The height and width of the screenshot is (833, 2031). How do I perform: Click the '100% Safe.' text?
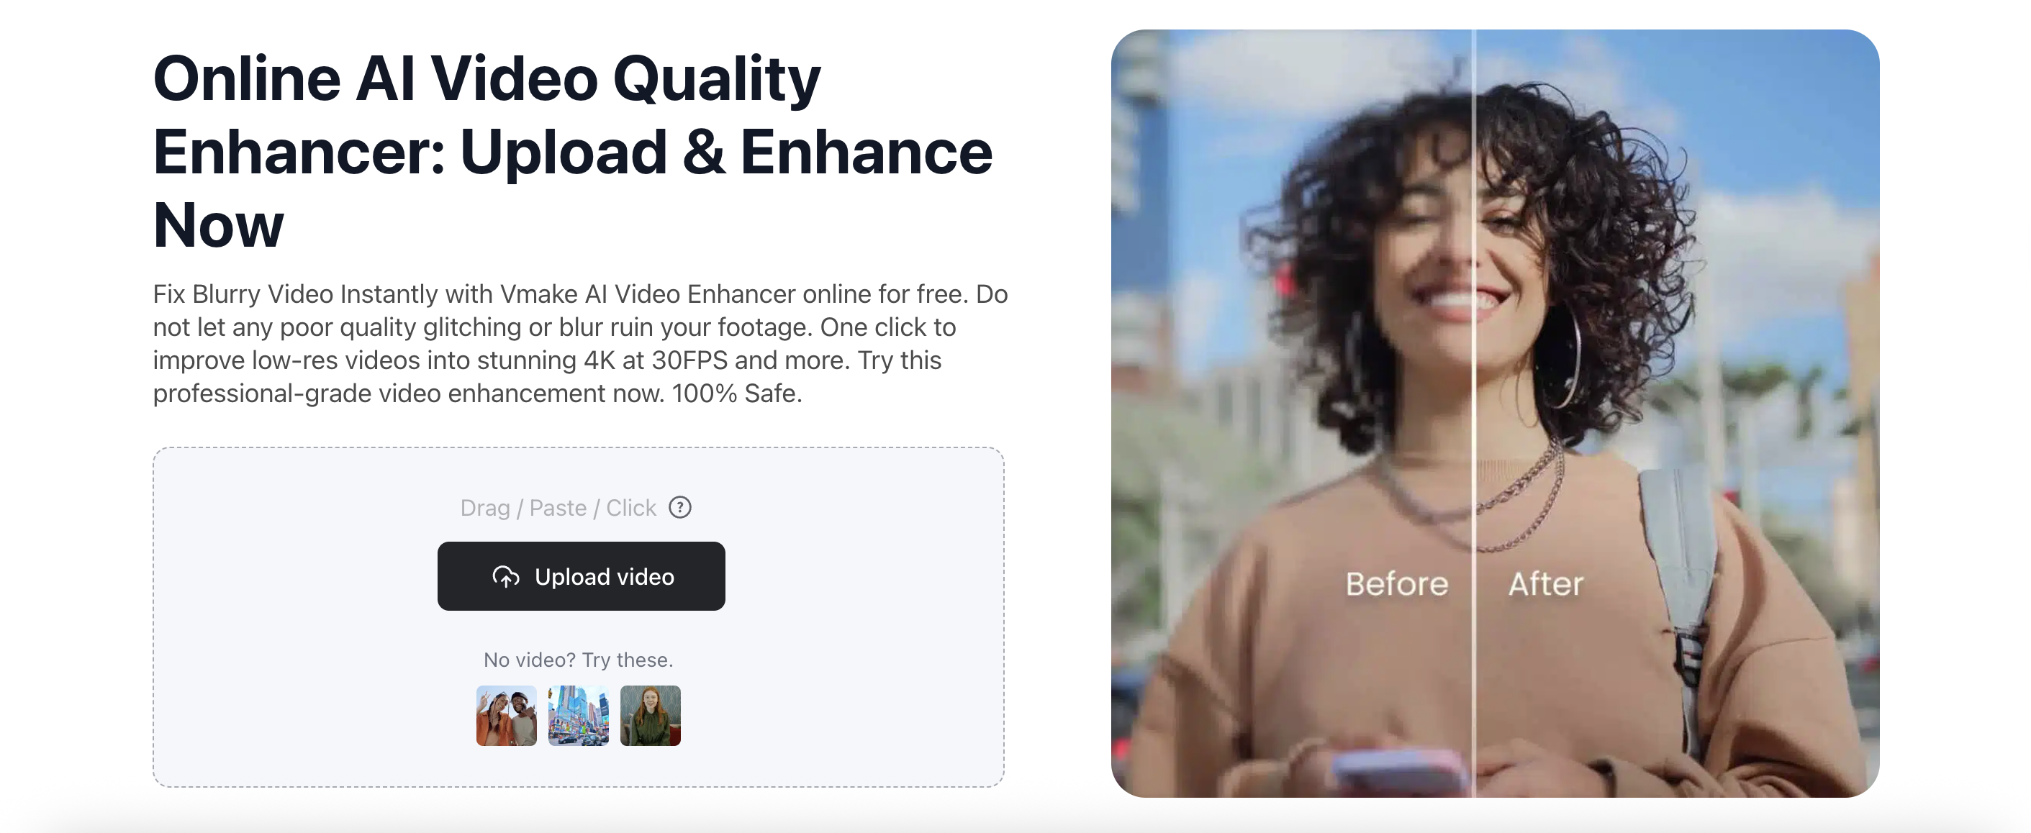[736, 393]
